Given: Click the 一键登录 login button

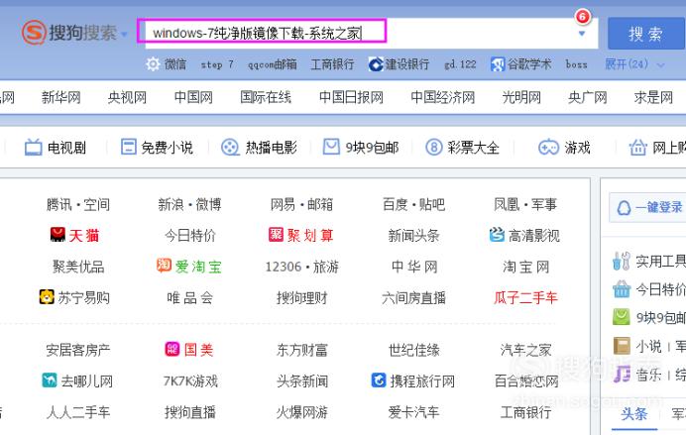Looking at the screenshot, I should pyautogui.click(x=647, y=207).
